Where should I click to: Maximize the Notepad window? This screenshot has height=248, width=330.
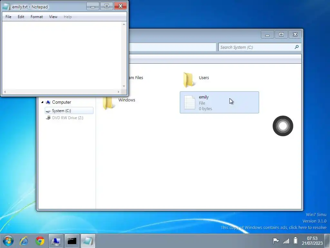coord(107,6)
